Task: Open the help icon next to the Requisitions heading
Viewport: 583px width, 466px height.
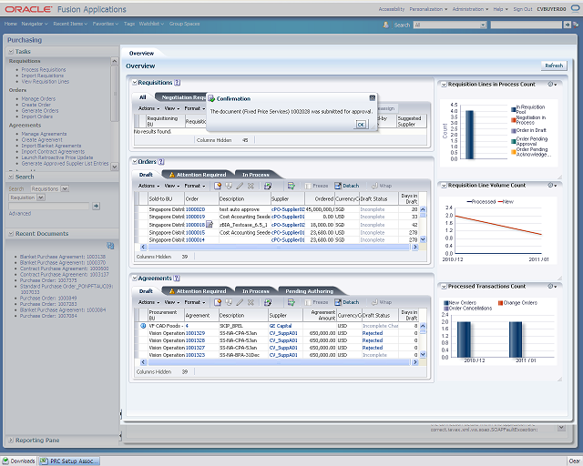Action: coord(178,83)
